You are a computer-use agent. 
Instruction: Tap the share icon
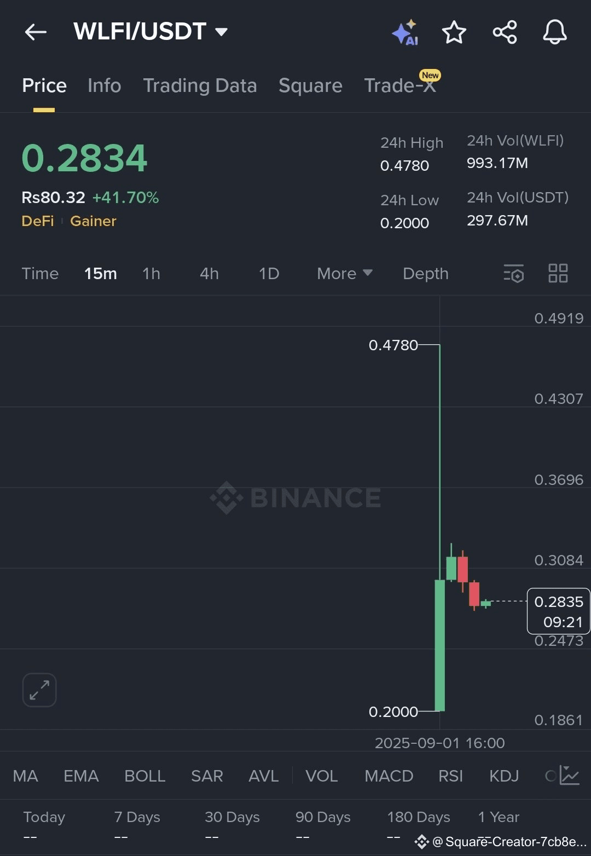[505, 32]
